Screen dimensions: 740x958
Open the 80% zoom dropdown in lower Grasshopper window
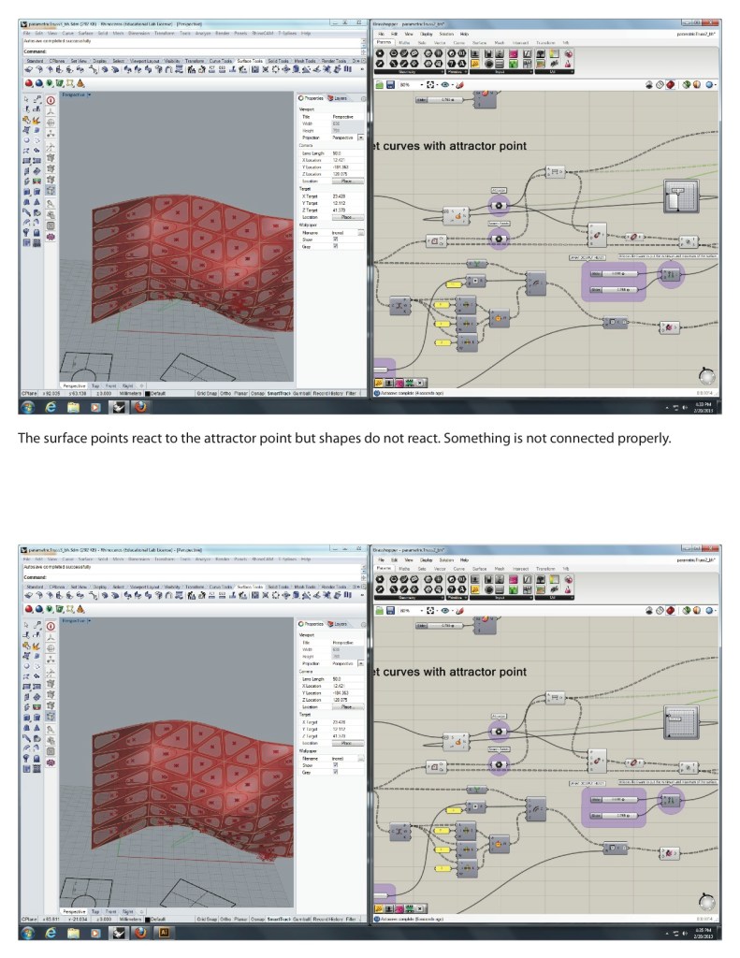[410, 610]
